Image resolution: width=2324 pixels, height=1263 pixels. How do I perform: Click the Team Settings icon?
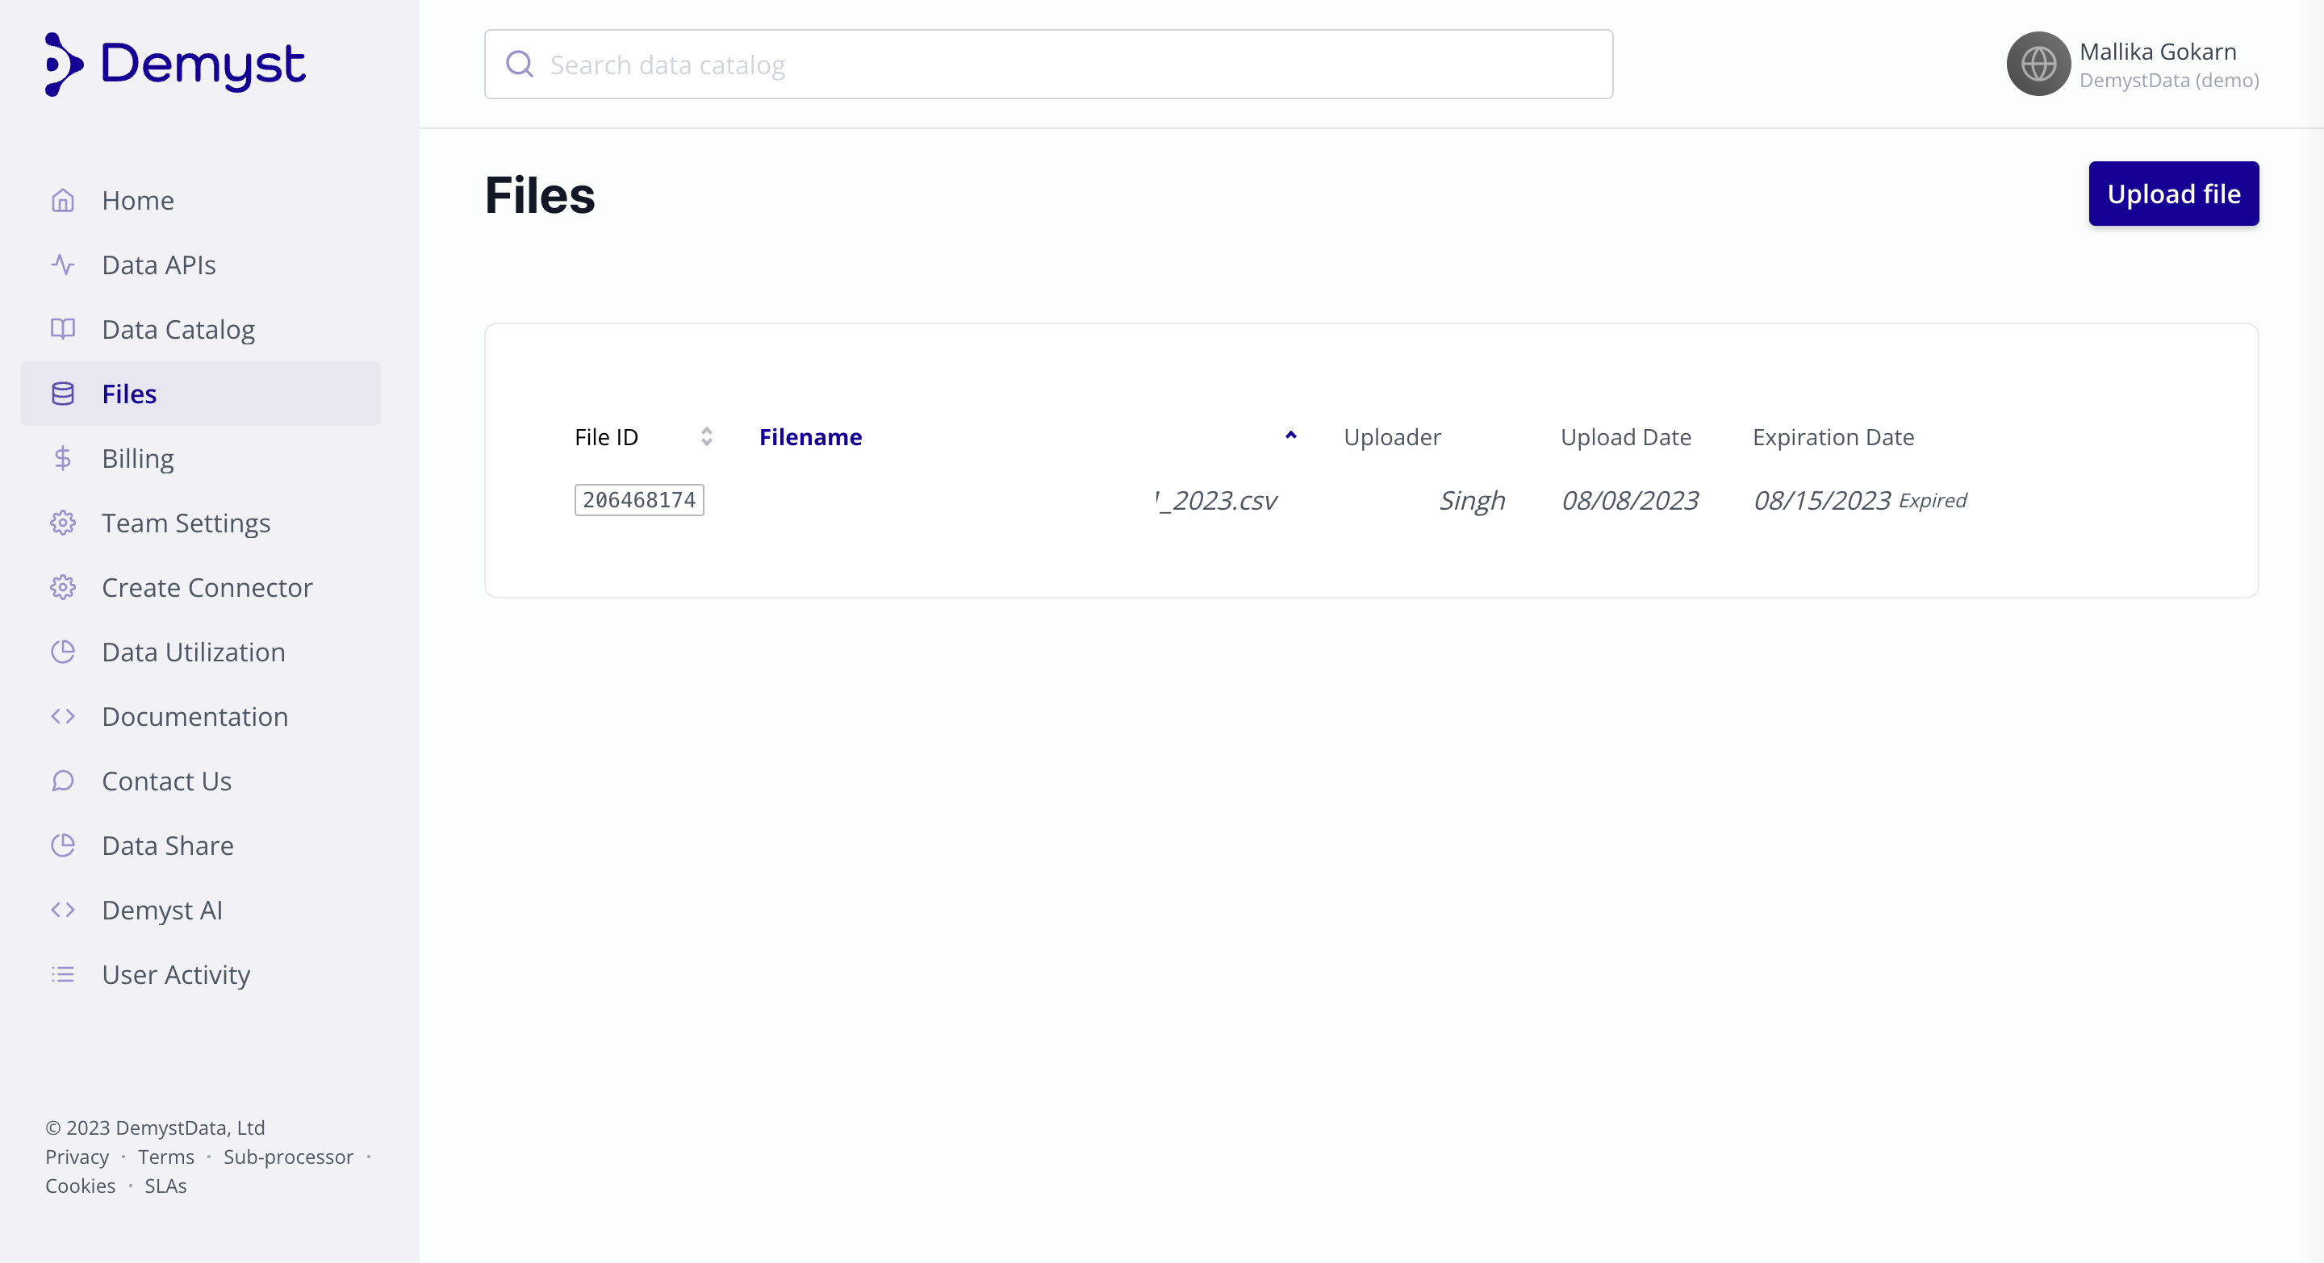(x=61, y=521)
